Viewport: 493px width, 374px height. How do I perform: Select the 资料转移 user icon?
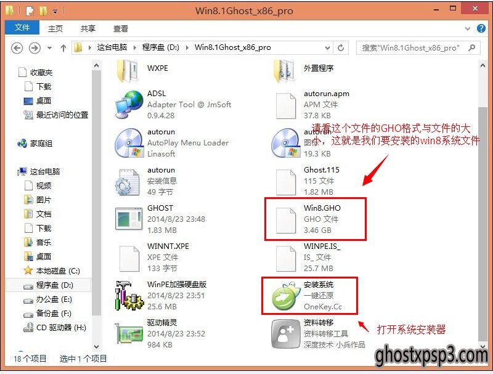pyautogui.click(x=285, y=334)
